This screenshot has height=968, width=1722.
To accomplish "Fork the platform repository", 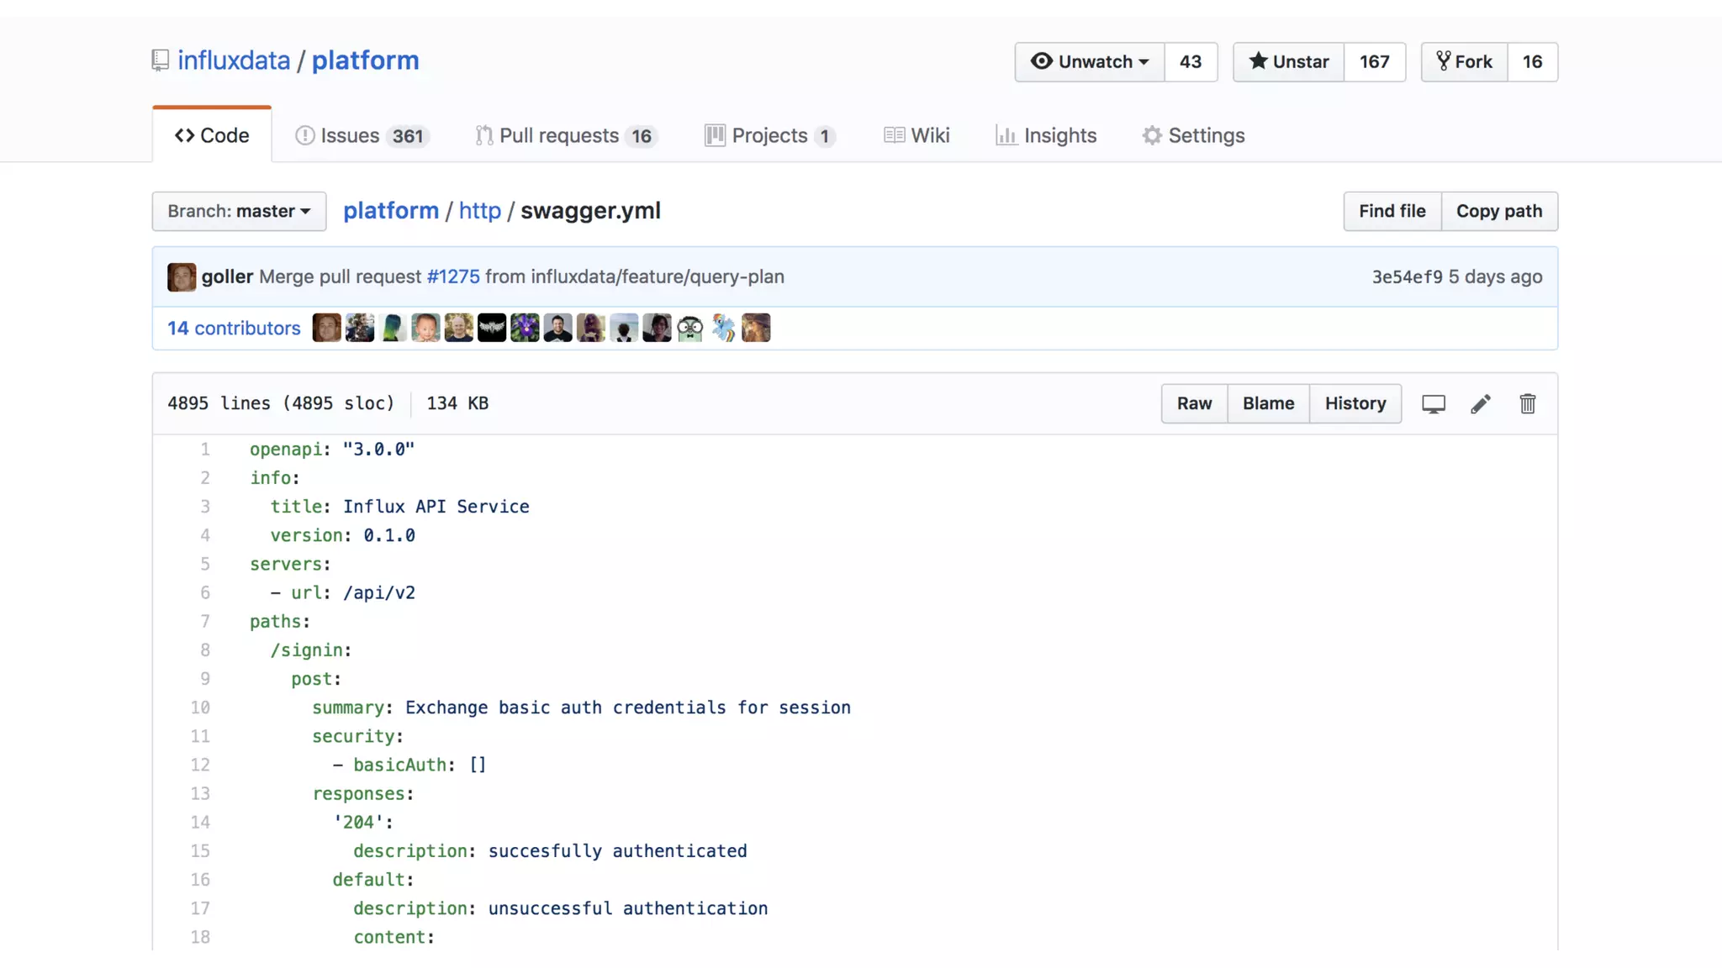I will click(1465, 62).
